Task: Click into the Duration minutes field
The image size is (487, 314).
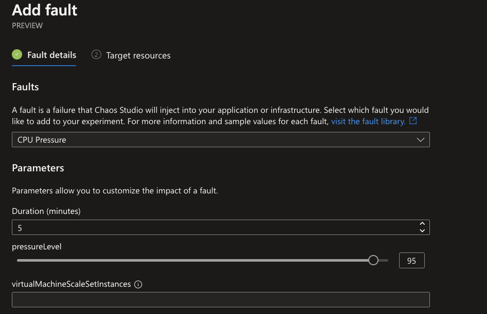Action: (221, 227)
